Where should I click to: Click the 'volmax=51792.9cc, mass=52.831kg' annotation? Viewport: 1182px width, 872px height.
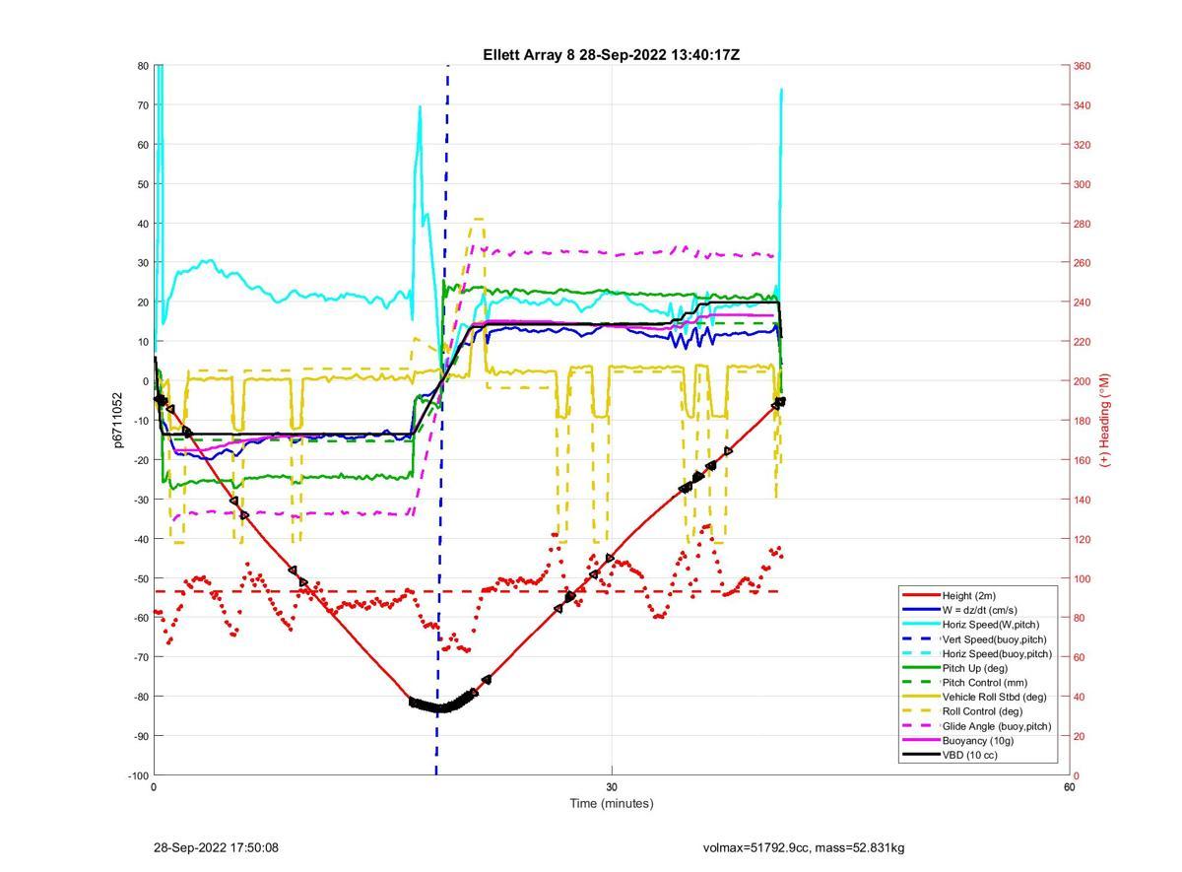coord(804,847)
